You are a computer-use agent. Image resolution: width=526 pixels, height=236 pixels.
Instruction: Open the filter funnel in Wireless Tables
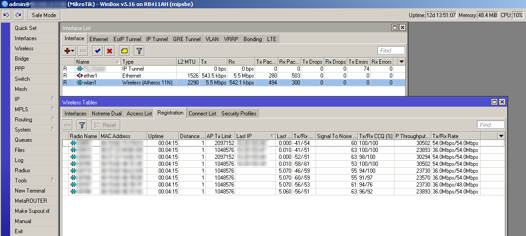point(82,125)
